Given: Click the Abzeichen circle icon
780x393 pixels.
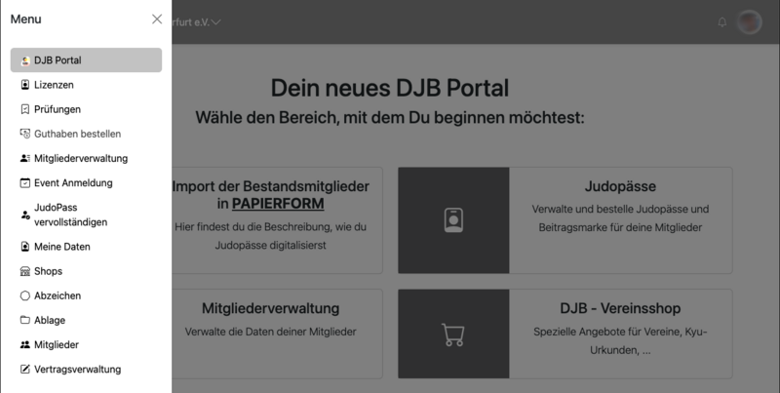Looking at the screenshot, I should coord(25,295).
